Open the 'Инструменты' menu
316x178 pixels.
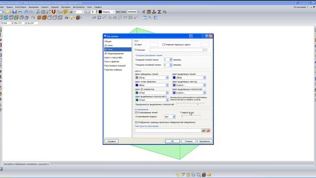(79, 7)
